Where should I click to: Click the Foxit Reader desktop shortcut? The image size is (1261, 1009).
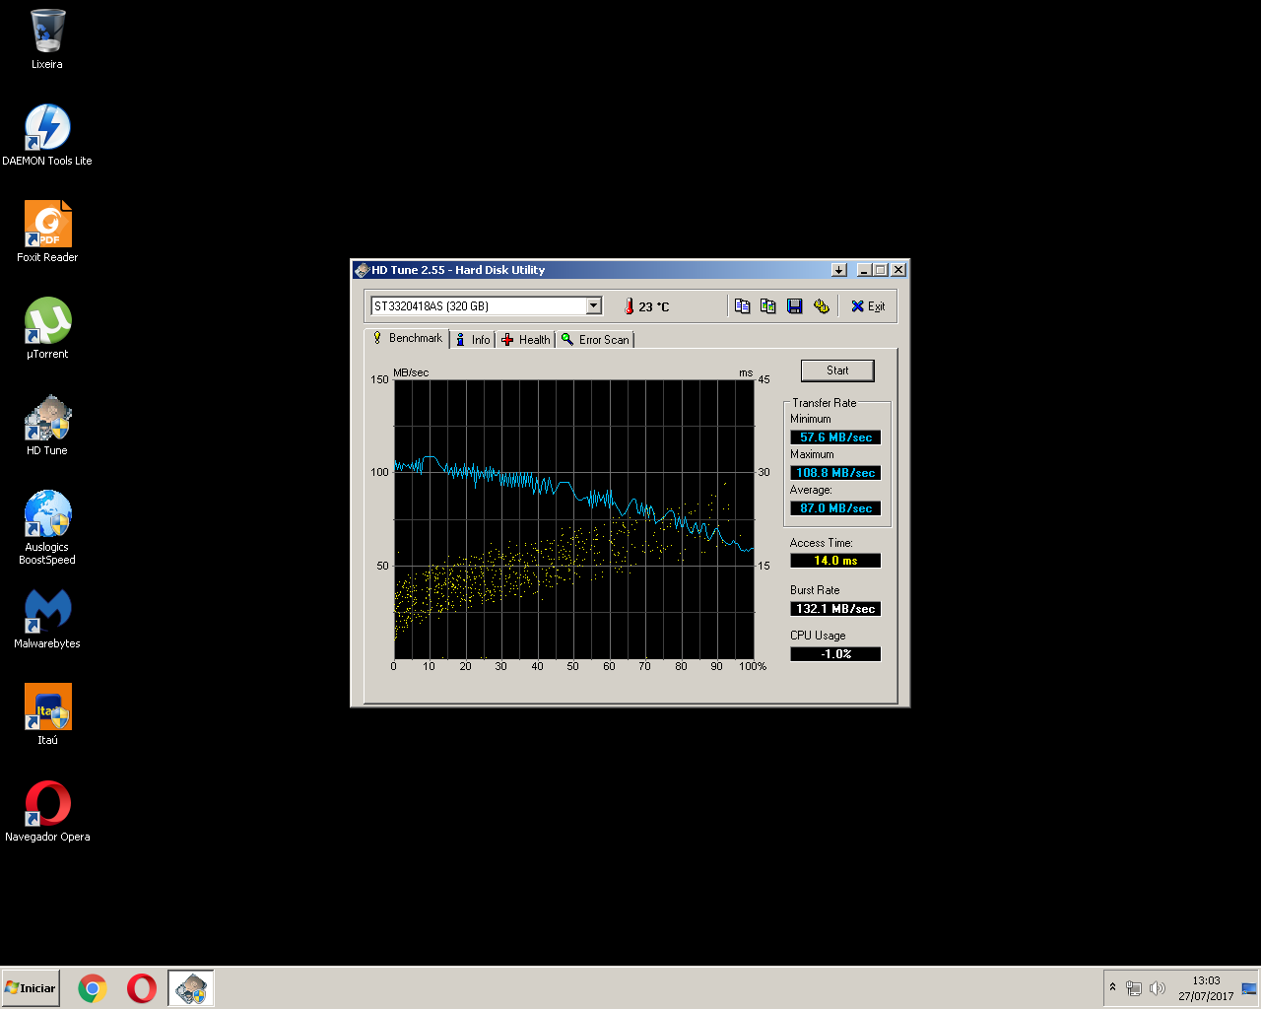(47, 225)
